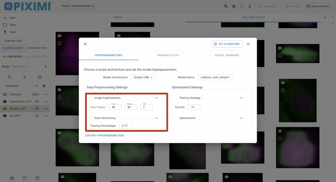
Task: Click the stop training square icon
Action: (248, 44)
